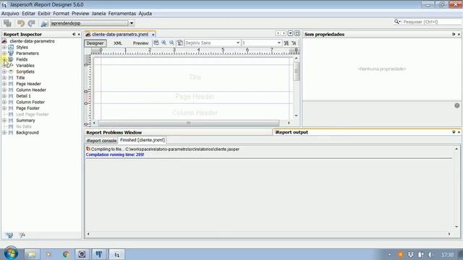Open the Janela menu
The image size is (463, 260).
point(98,14)
